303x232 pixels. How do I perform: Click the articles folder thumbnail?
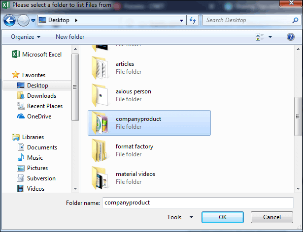point(100,68)
